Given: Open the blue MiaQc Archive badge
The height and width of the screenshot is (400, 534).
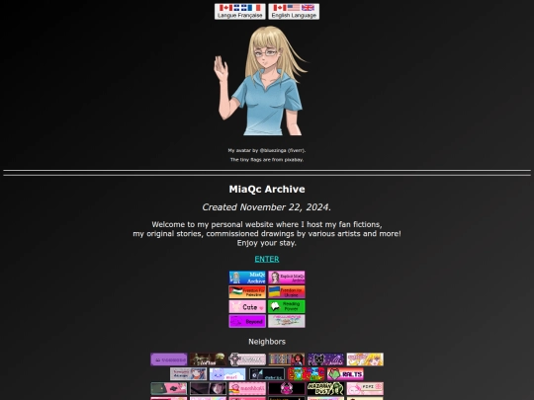Looking at the screenshot, I should (247, 278).
